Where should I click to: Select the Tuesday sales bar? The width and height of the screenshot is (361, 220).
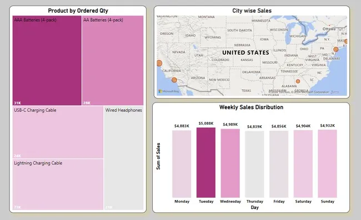(x=206, y=162)
